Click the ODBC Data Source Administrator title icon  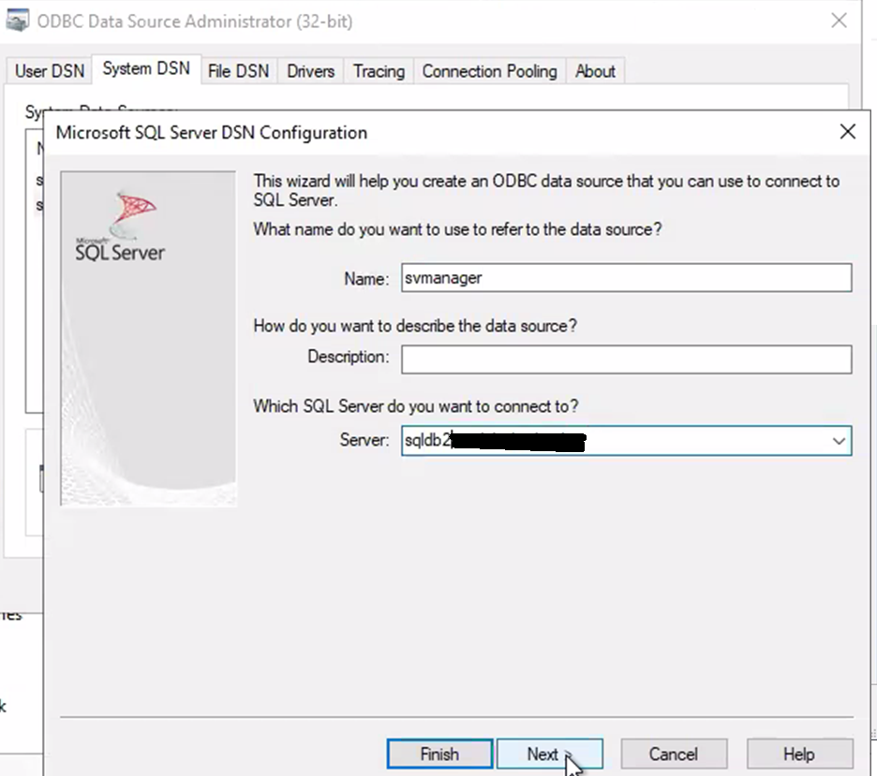click(18, 21)
